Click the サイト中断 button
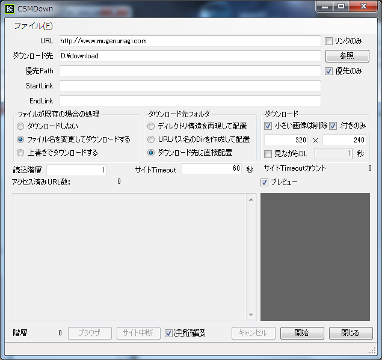The width and height of the screenshot is (382, 360). tap(138, 333)
